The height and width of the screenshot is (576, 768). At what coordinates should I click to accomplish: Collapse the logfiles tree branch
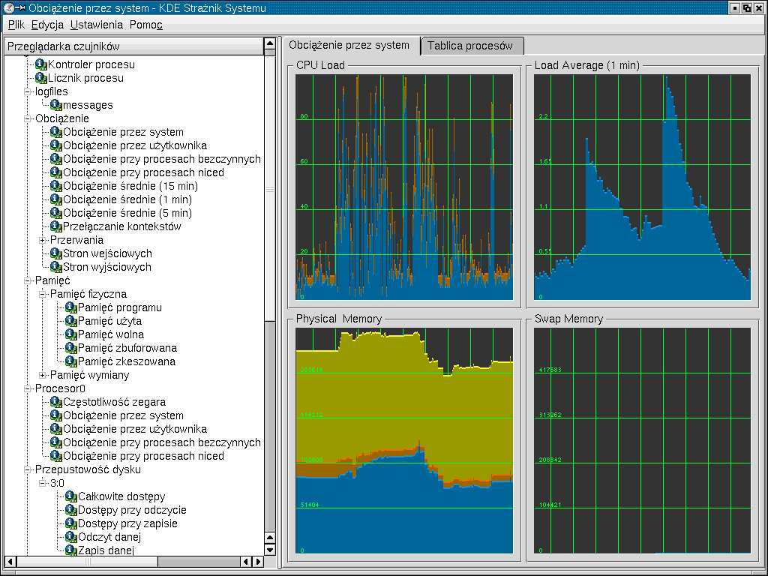pos(28,91)
